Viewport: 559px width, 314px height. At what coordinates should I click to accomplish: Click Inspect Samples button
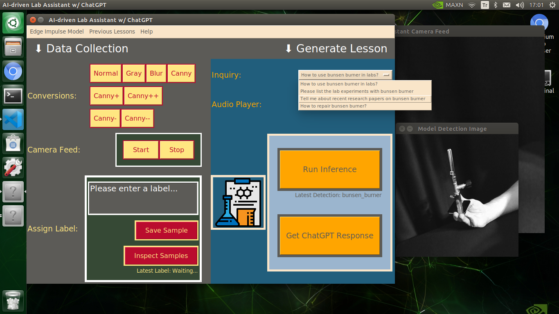[161, 256]
